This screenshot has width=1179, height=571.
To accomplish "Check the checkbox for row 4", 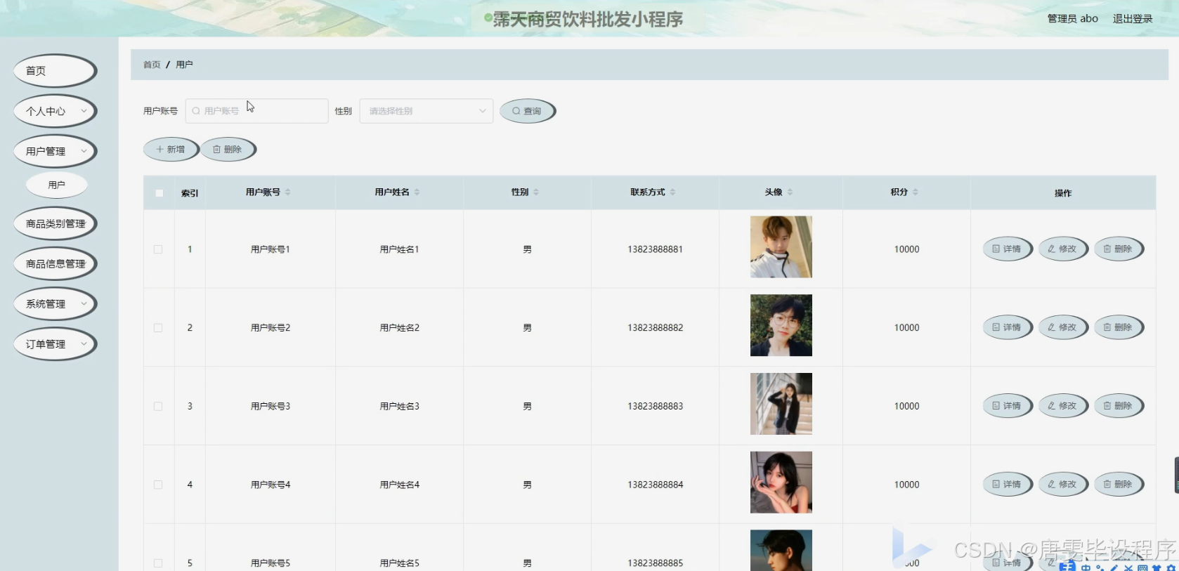I will [158, 485].
